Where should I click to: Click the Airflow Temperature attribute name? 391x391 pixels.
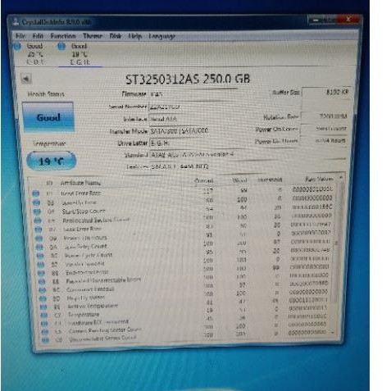93,306
